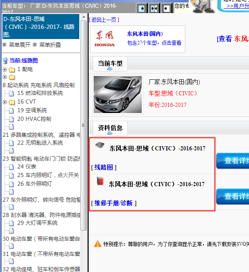Select tree item 19 空调系统
The image size is (249, 272).
pyautogui.click(x=32, y=111)
